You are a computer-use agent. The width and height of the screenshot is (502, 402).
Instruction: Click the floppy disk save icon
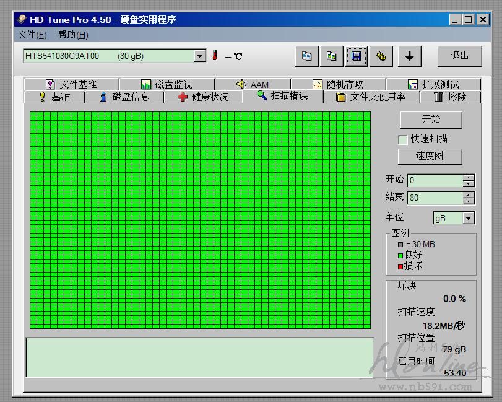pos(356,56)
